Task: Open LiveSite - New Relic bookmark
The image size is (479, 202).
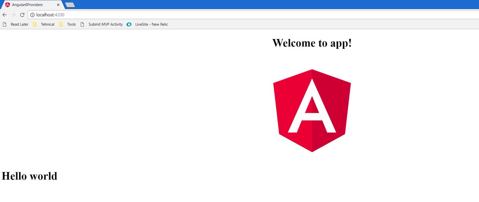Action: coord(147,24)
